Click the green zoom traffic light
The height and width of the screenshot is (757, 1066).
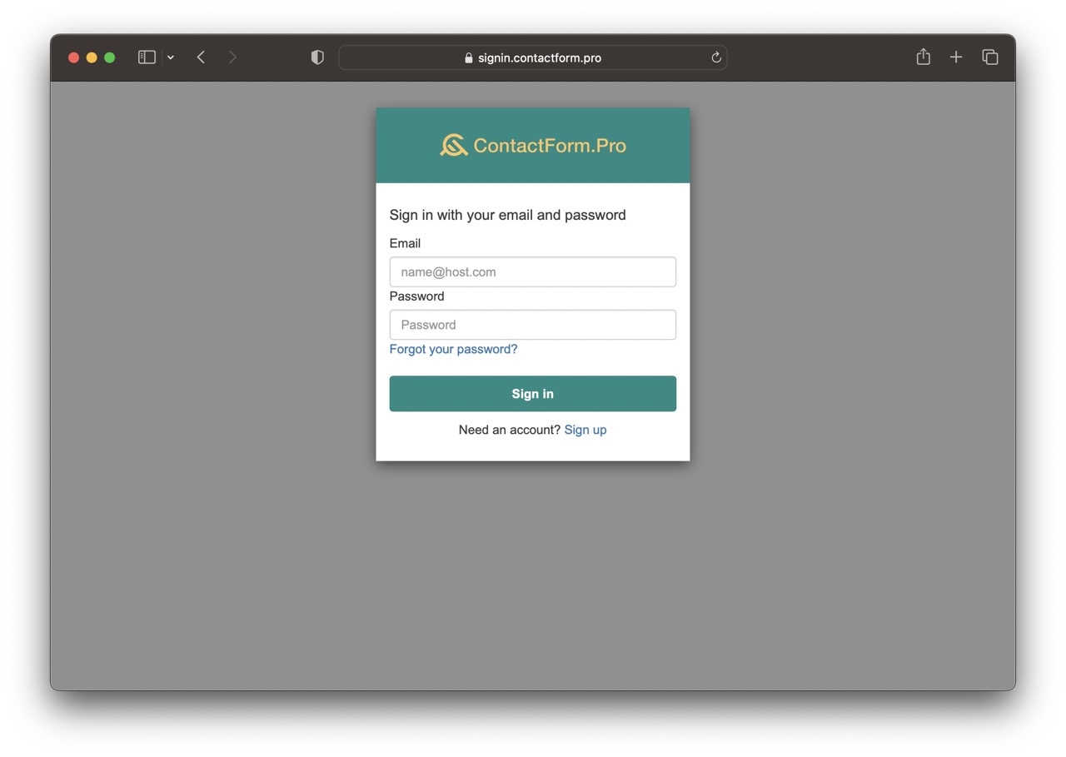tap(109, 57)
